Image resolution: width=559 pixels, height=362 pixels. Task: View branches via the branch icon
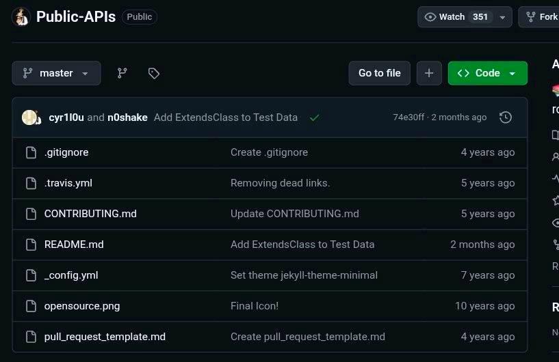coord(122,73)
